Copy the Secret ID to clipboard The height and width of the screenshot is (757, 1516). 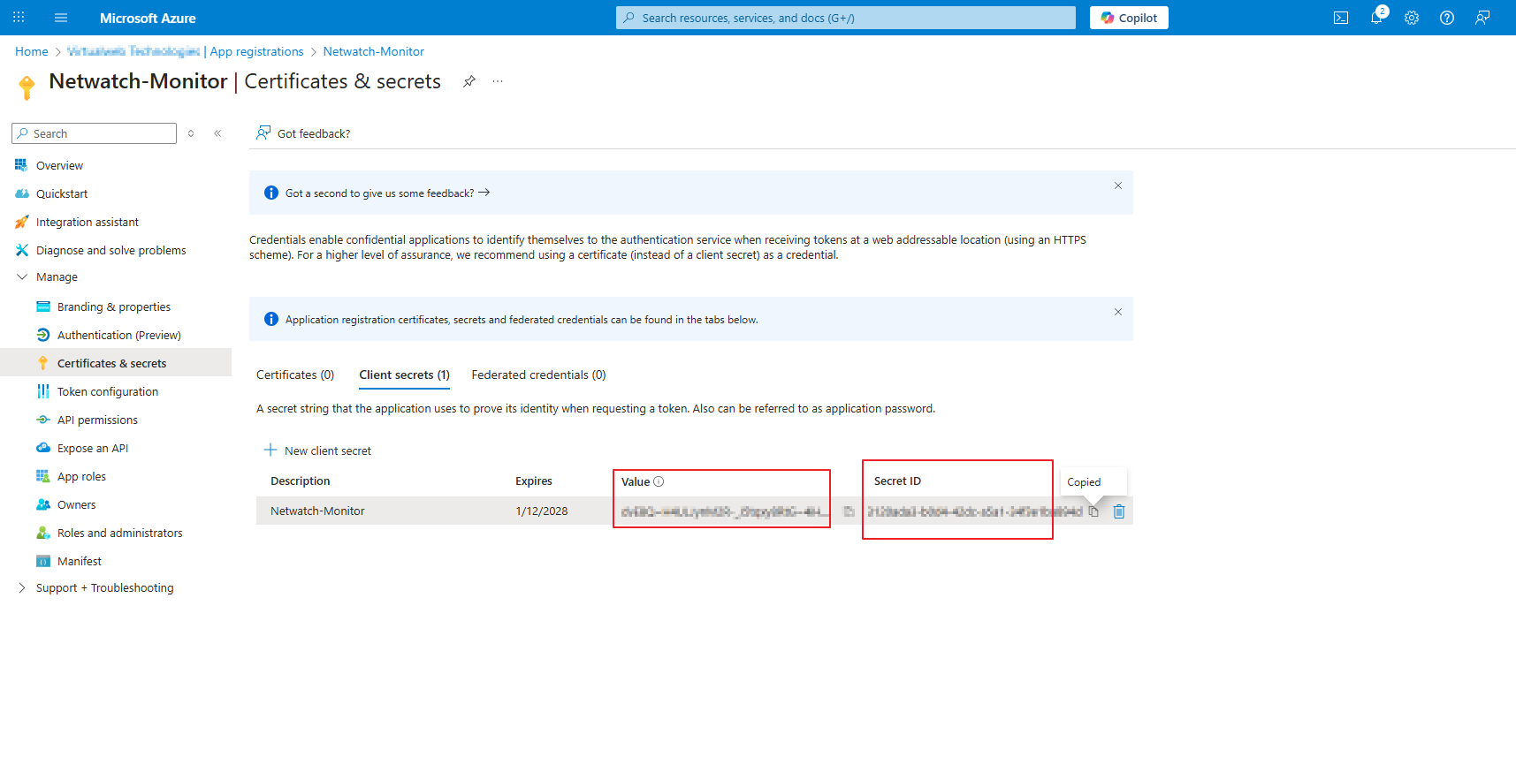1093,511
